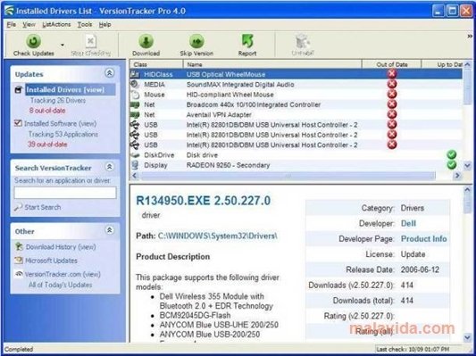The height and width of the screenshot is (356, 476).
Task: Click the Skip Version toolbar icon
Action: click(196, 41)
